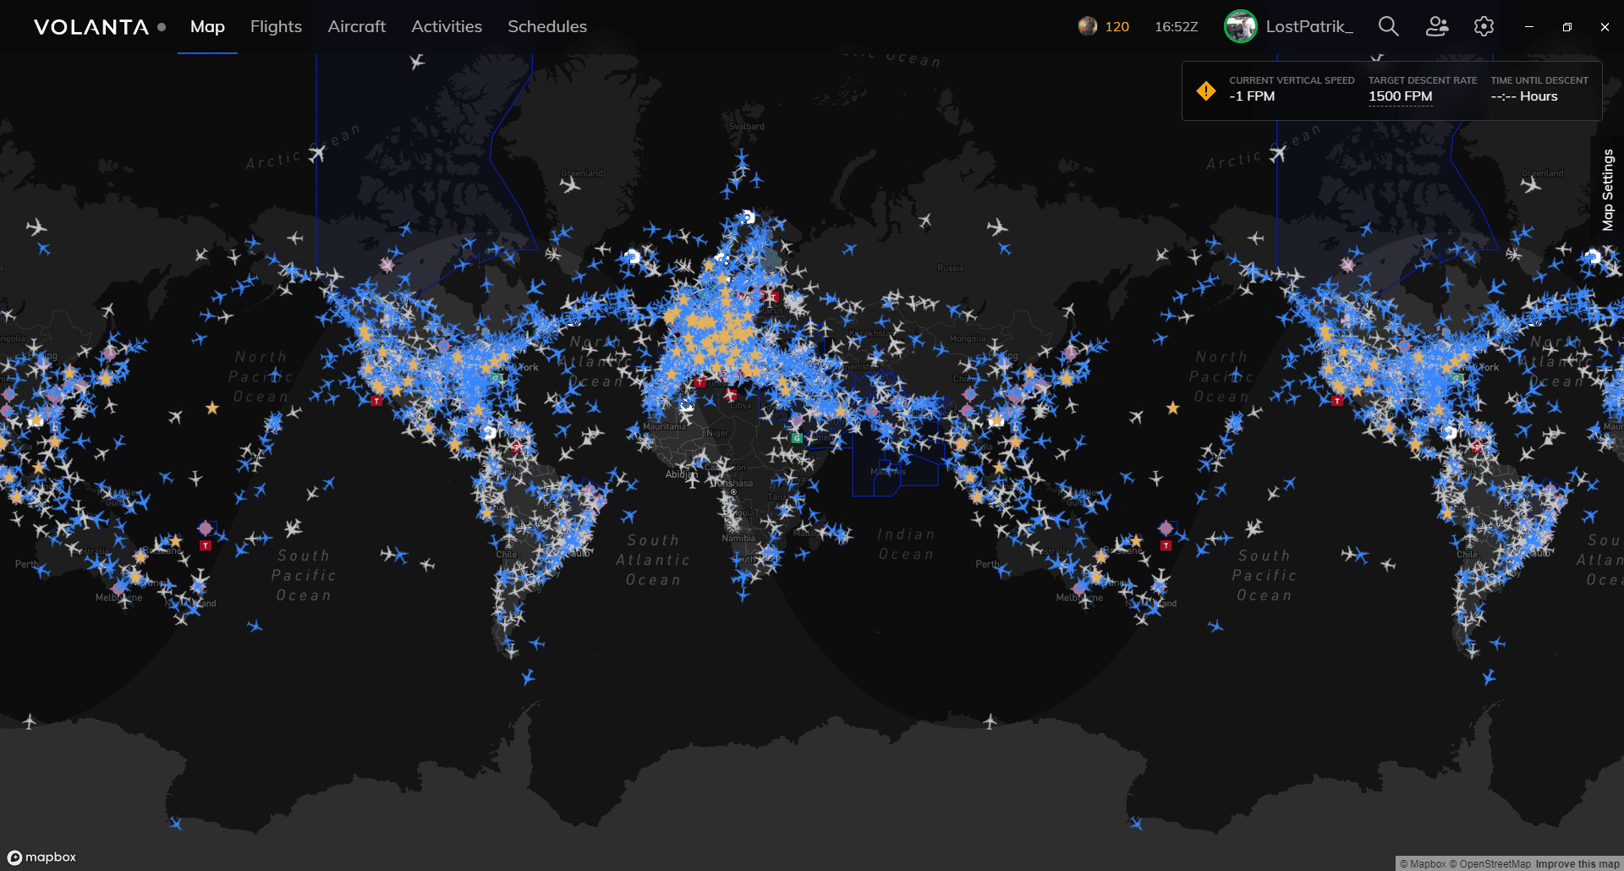This screenshot has width=1624, height=871.
Task: Open the settings gear icon
Action: point(1484,26)
